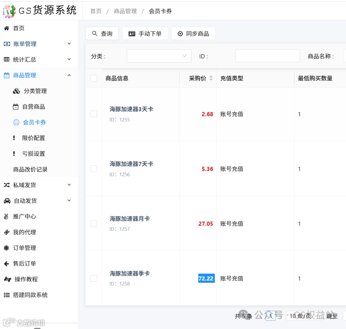The image size is (346, 329).
Task: Open 推广中心 in the sidebar
Action: pos(24,217)
